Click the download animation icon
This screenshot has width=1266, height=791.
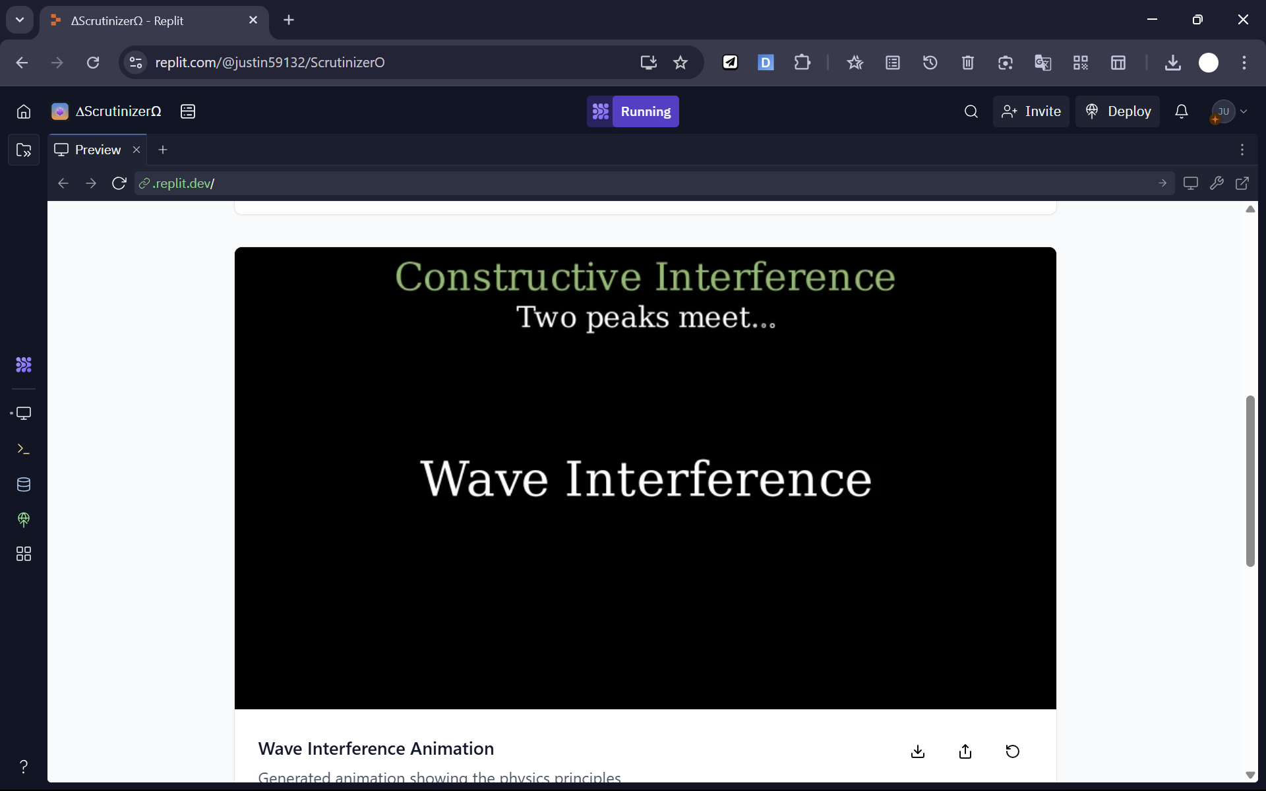(x=917, y=751)
